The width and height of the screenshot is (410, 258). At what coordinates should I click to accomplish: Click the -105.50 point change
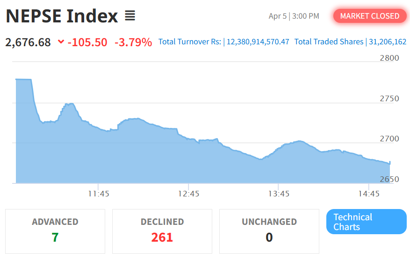click(x=87, y=42)
